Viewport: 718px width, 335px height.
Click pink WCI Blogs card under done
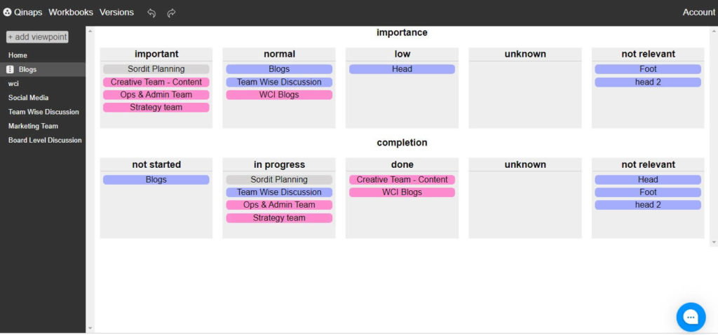click(x=402, y=192)
